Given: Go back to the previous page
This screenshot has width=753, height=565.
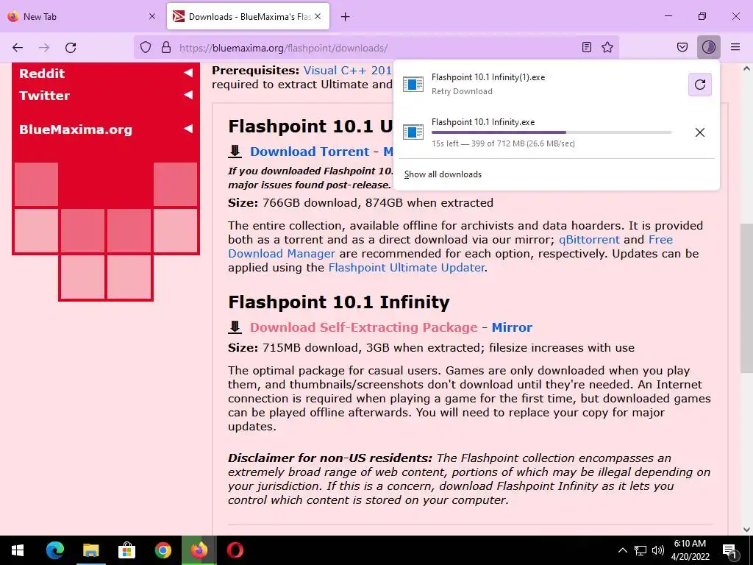Looking at the screenshot, I should point(18,48).
